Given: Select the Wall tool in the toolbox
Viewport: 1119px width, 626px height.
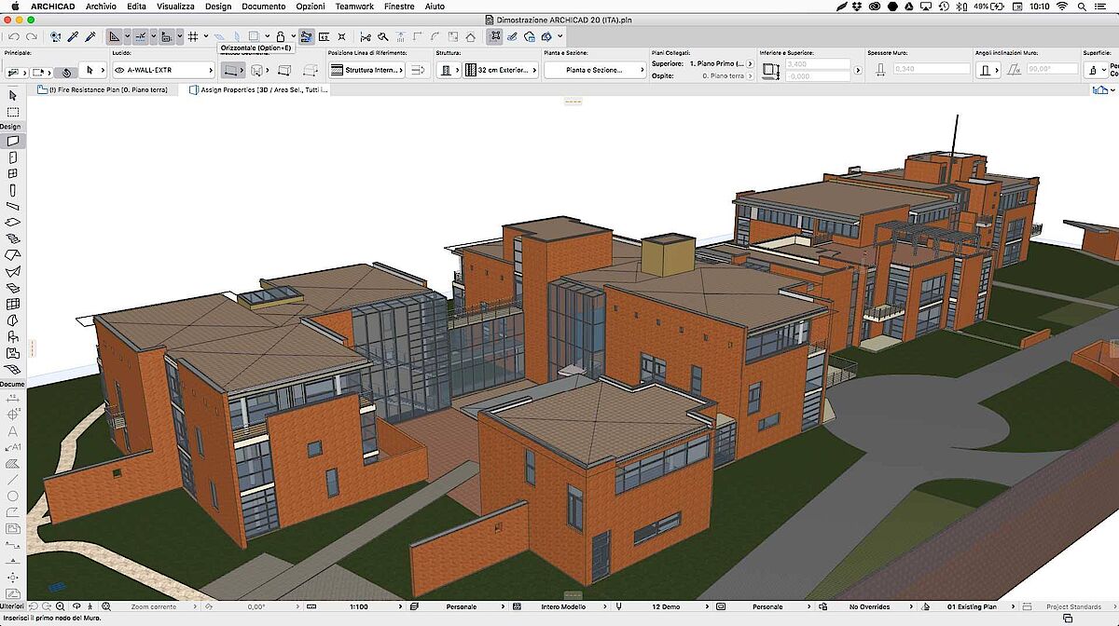Looking at the screenshot, I should click(12, 141).
